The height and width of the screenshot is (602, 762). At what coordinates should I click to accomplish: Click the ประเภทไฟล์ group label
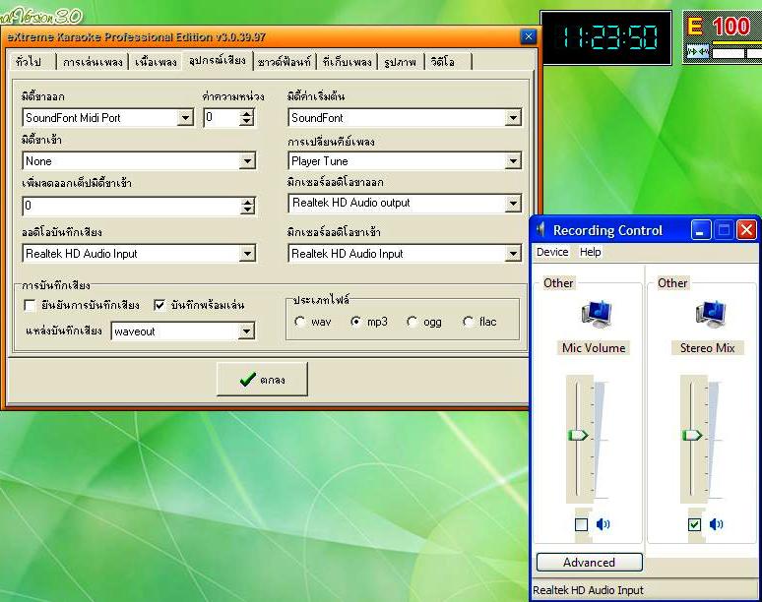pyautogui.click(x=321, y=300)
